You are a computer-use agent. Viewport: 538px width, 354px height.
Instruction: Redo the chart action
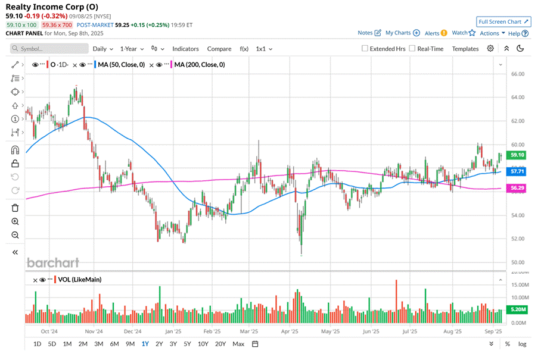point(15,190)
